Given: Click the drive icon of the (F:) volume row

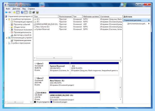Looking at the screenshot, I should pos(35,22).
